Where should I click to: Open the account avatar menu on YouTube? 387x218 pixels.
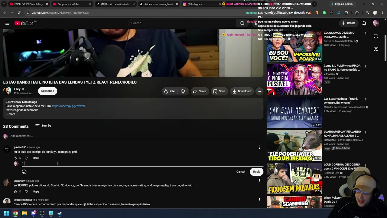376,23
